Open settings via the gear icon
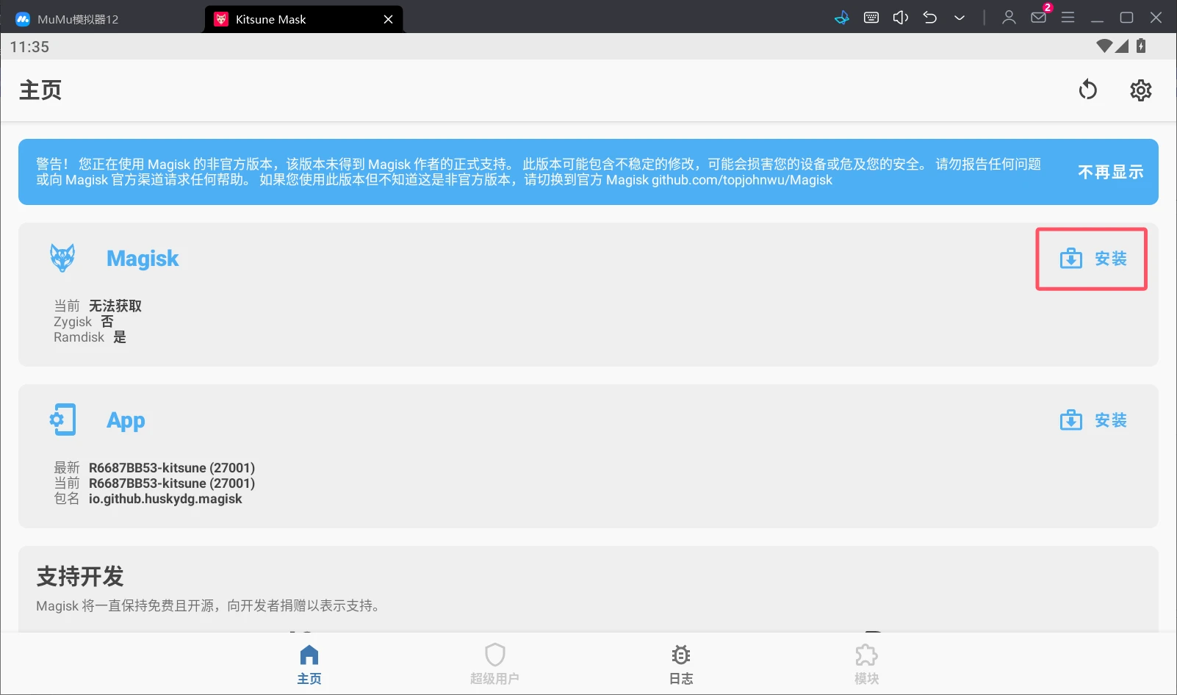Viewport: 1177px width, 695px height. click(x=1140, y=90)
